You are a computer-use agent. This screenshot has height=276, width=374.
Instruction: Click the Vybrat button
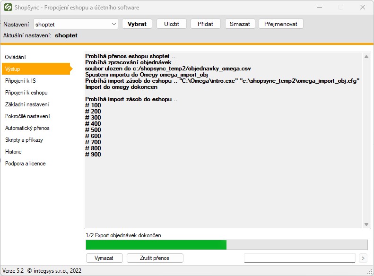coord(137,24)
